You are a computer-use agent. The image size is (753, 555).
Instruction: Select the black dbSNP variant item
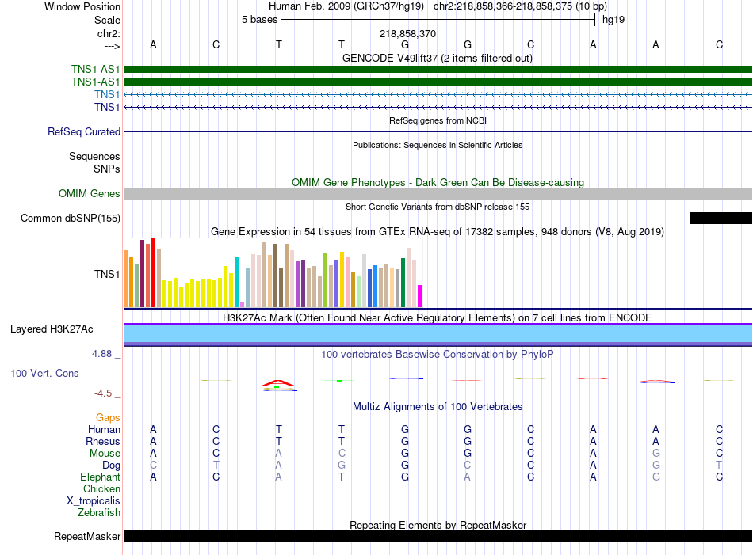[721, 219]
